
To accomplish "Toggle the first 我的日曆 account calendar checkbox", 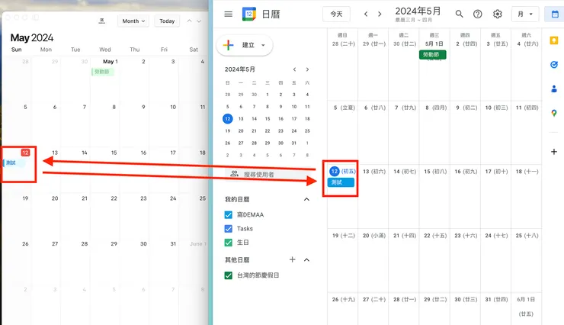I will click(228, 215).
